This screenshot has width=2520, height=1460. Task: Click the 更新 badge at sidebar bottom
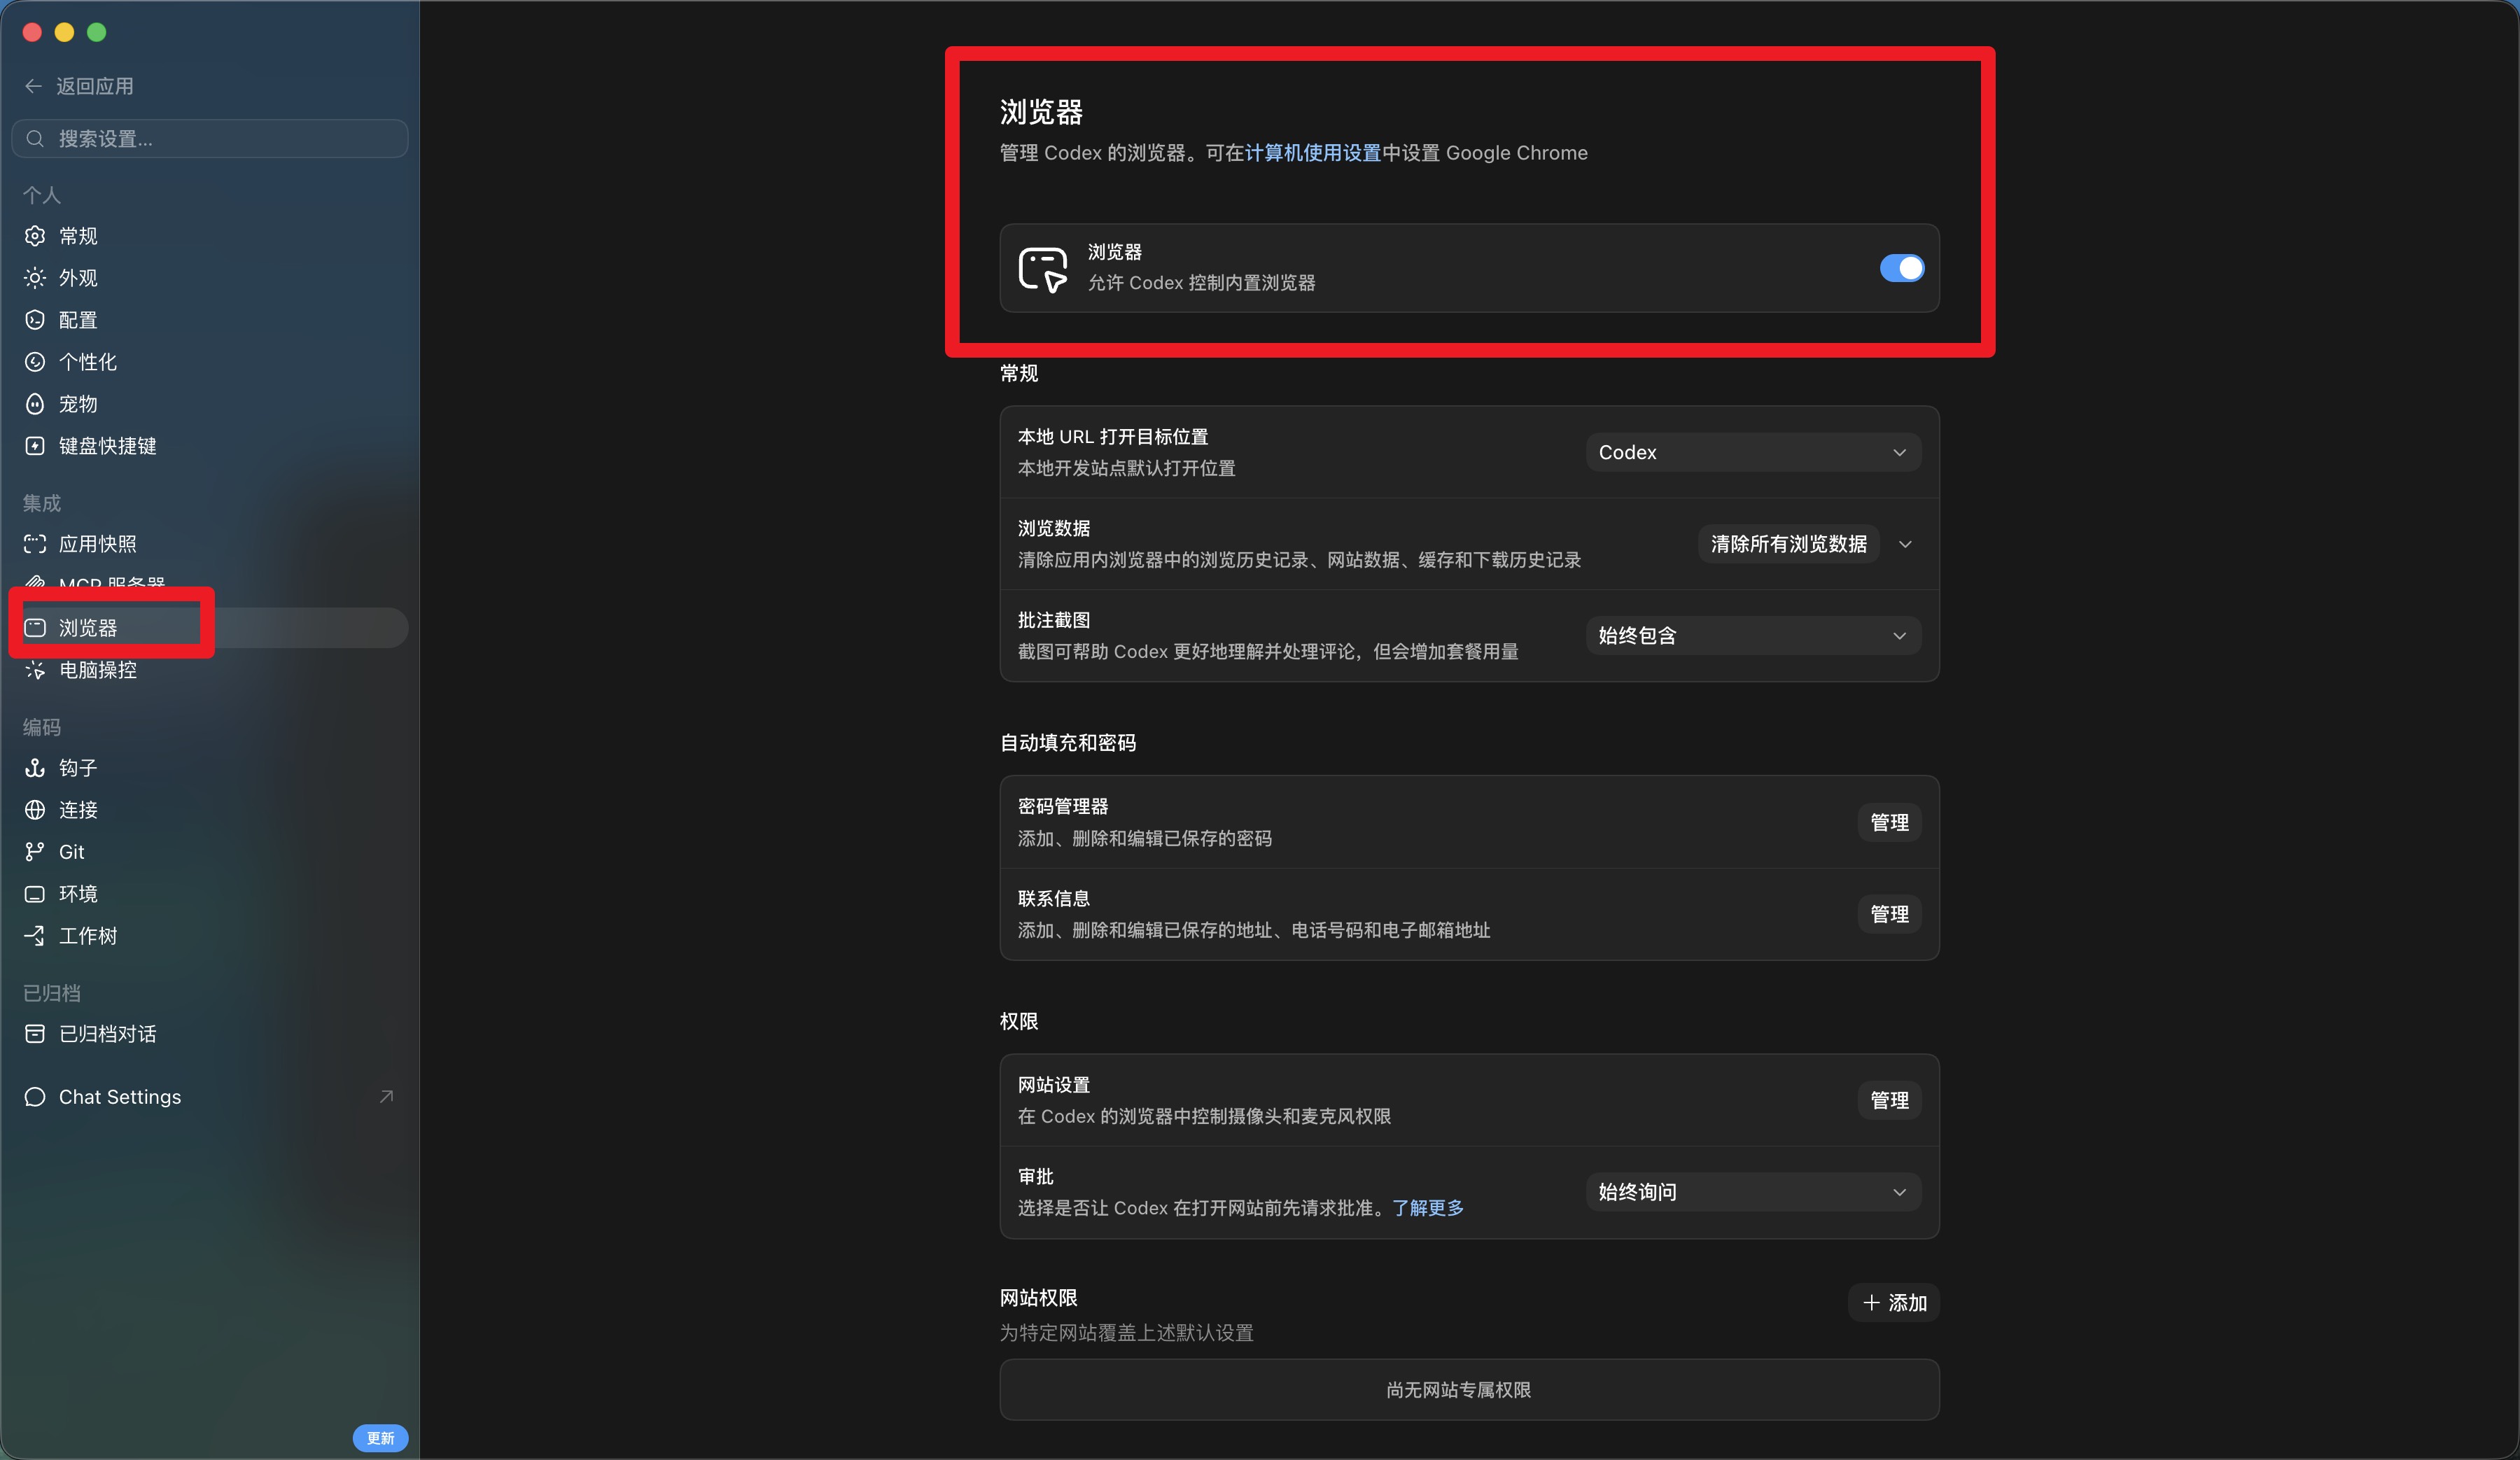click(380, 1438)
